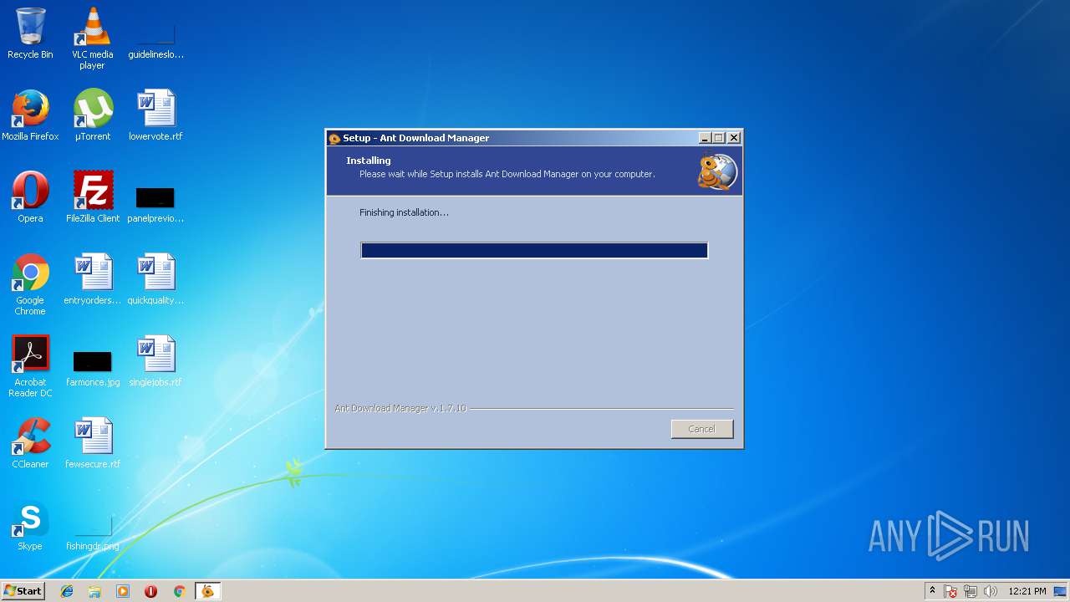The width and height of the screenshot is (1070, 602).
Task: Click the installation progress bar
Action: point(534,250)
